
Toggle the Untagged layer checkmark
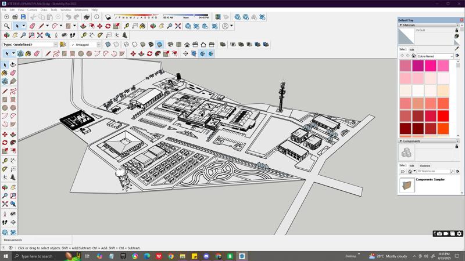click(x=73, y=45)
